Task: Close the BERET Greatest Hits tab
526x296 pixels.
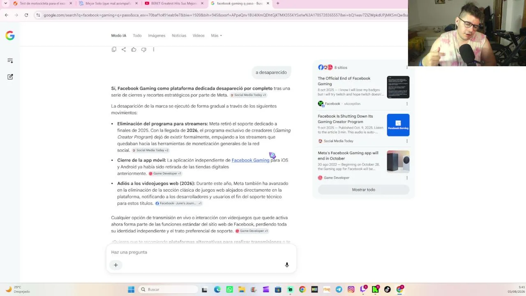Action: point(202,3)
